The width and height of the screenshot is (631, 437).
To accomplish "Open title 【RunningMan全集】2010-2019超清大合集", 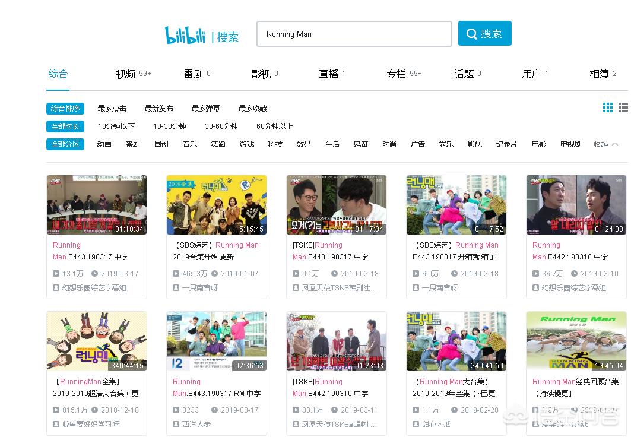I will tap(96, 388).
